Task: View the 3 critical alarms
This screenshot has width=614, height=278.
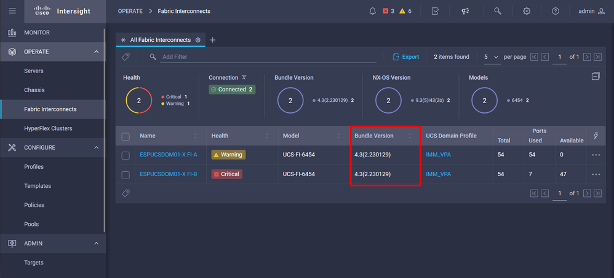Action: [x=388, y=11]
